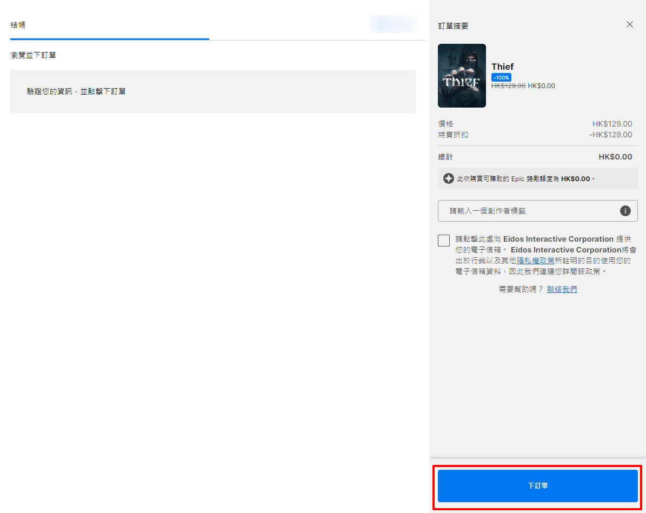Click the 訂單摘要 order summary heading

point(453,26)
